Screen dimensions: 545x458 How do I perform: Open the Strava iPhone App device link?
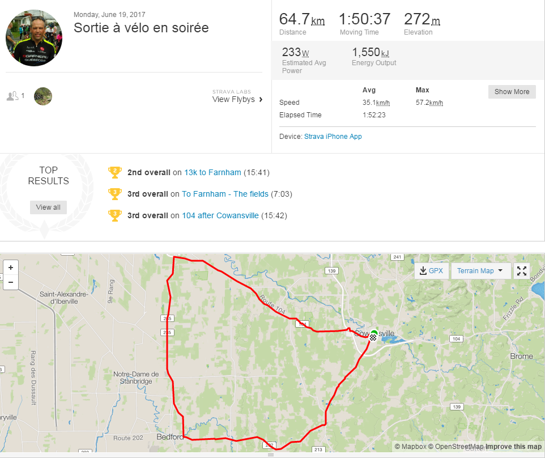(333, 136)
